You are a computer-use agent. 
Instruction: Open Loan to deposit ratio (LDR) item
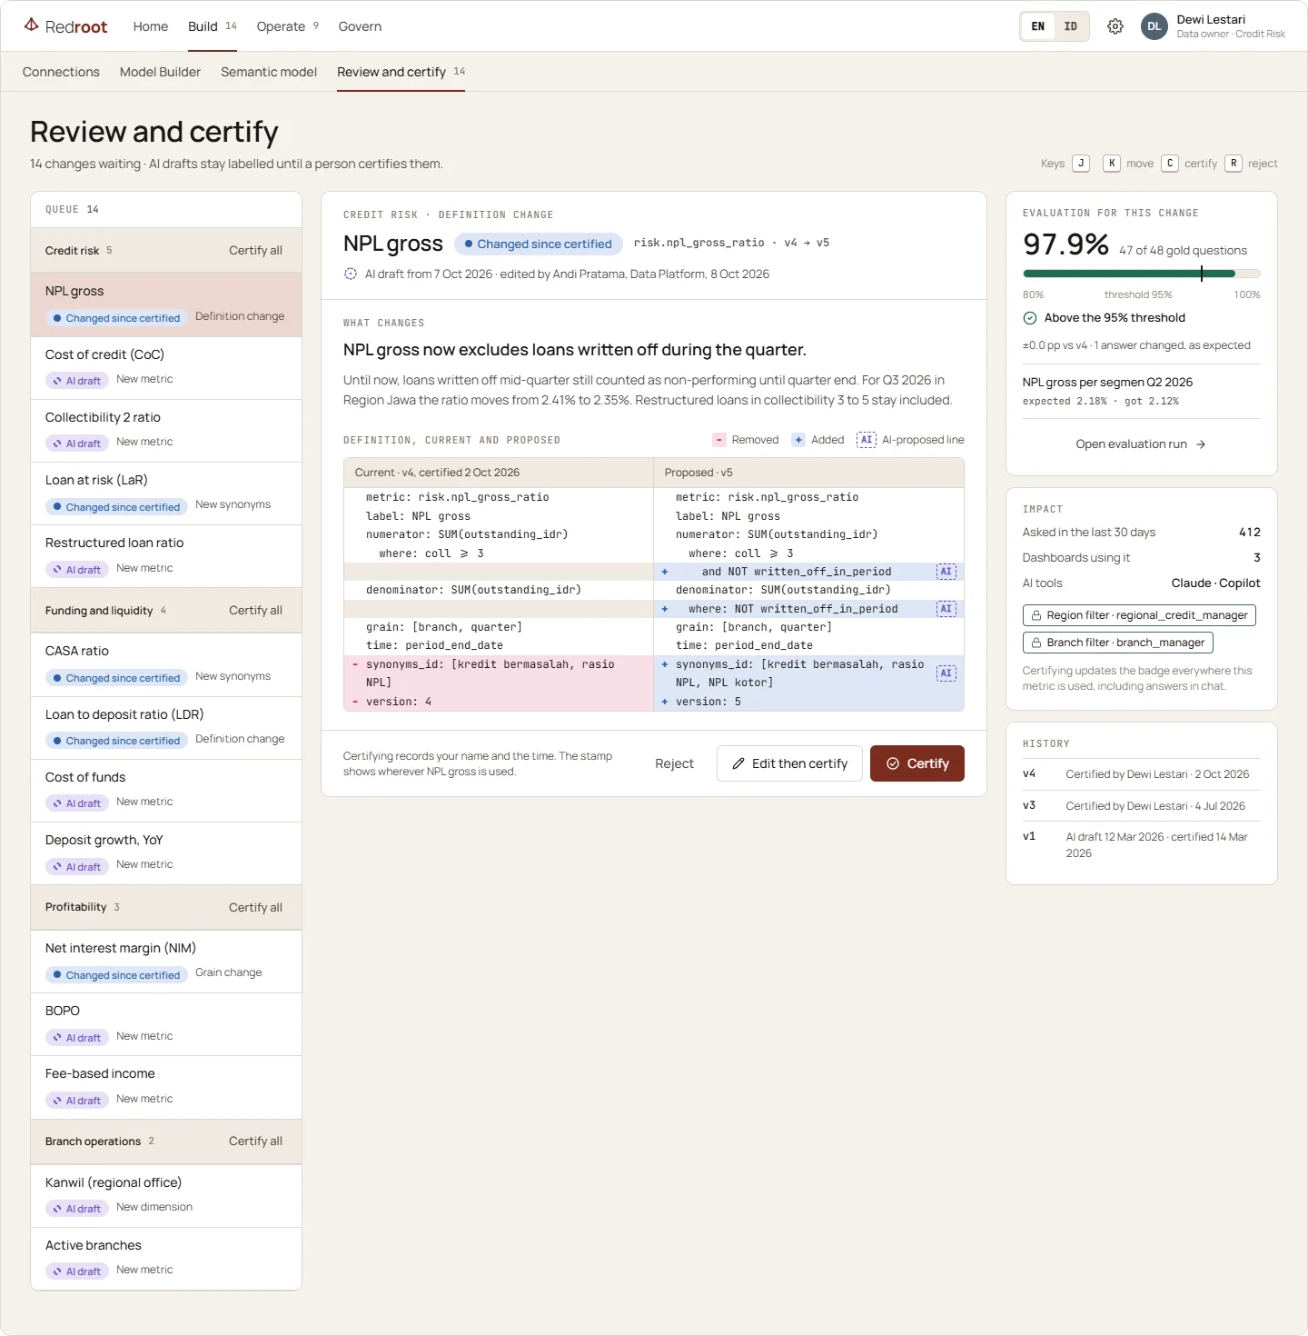click(166, 728)
